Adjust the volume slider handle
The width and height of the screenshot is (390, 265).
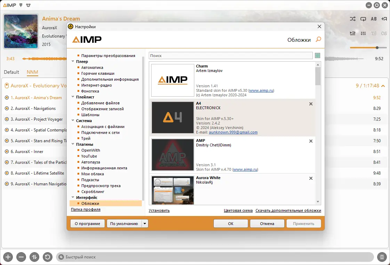point(377,48)
